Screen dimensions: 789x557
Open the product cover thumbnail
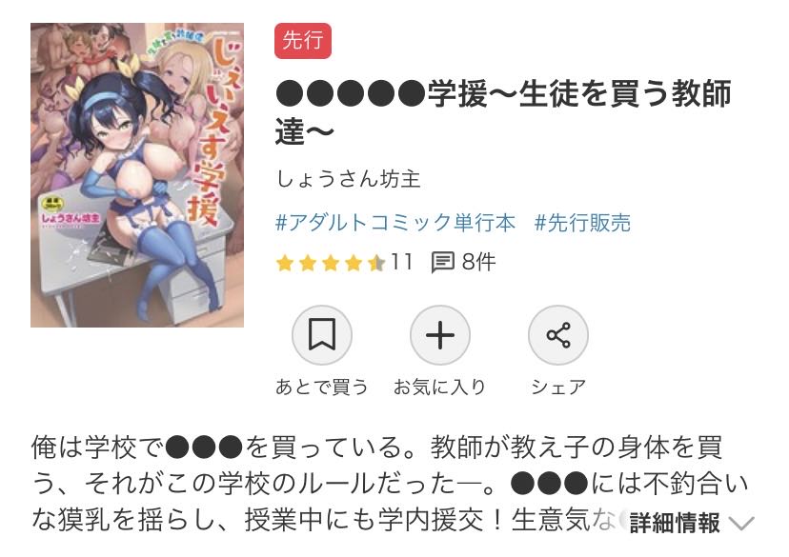pos(137,175)
